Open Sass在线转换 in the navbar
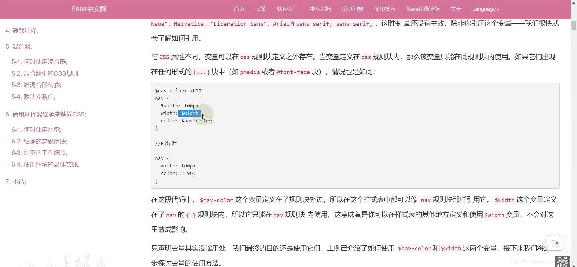Viewport: 577px width, 267px height. pos(423,9)
